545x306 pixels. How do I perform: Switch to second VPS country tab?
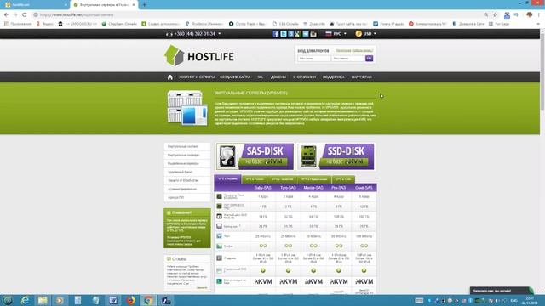[255, 179]
